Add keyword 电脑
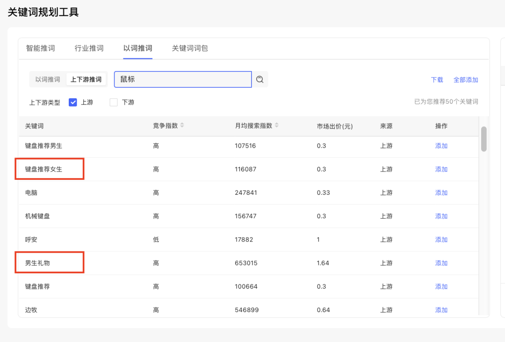This screenshot has width=505, height=342. coord(441,192)
